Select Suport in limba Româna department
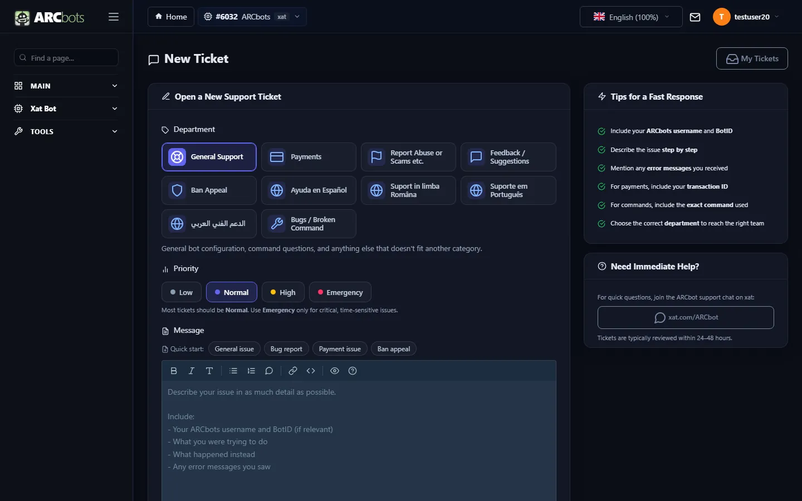 point(408,190)
